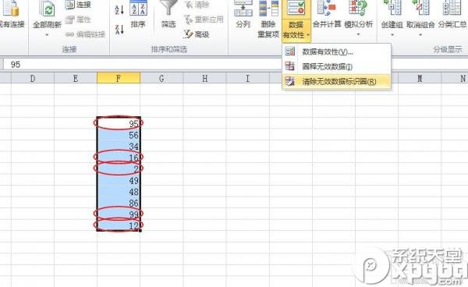
Task: Click the 高级 advanced filter button
Action: [x=197, y=34]
